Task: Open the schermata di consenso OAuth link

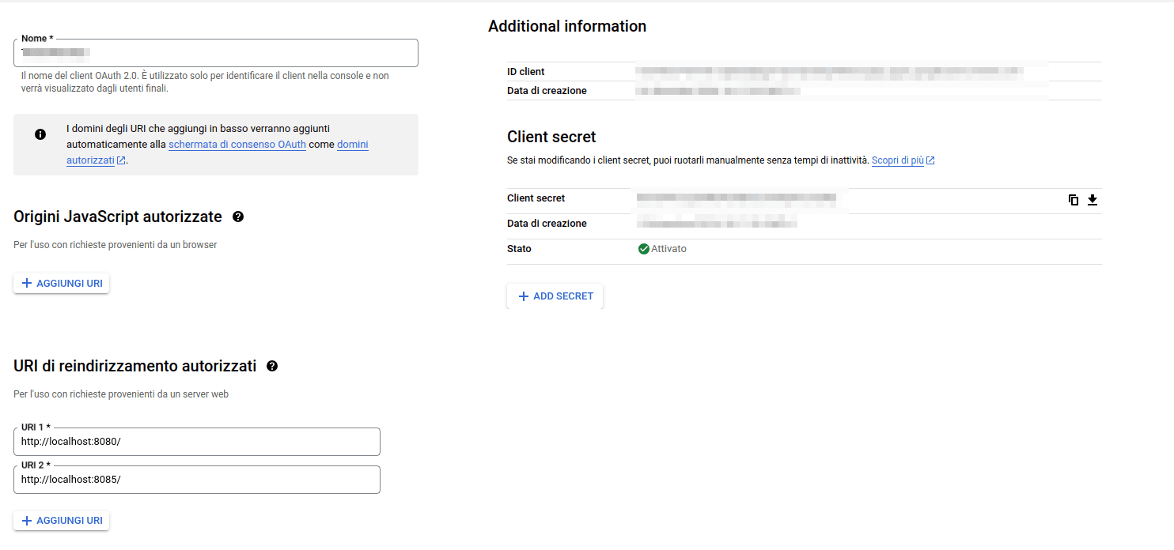Action: 237,145
